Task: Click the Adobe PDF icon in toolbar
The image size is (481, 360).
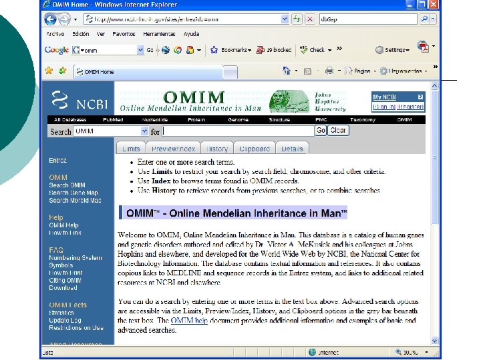Action: [x=423, y=47]
